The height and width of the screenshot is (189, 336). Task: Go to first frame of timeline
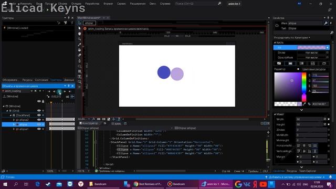49,91
